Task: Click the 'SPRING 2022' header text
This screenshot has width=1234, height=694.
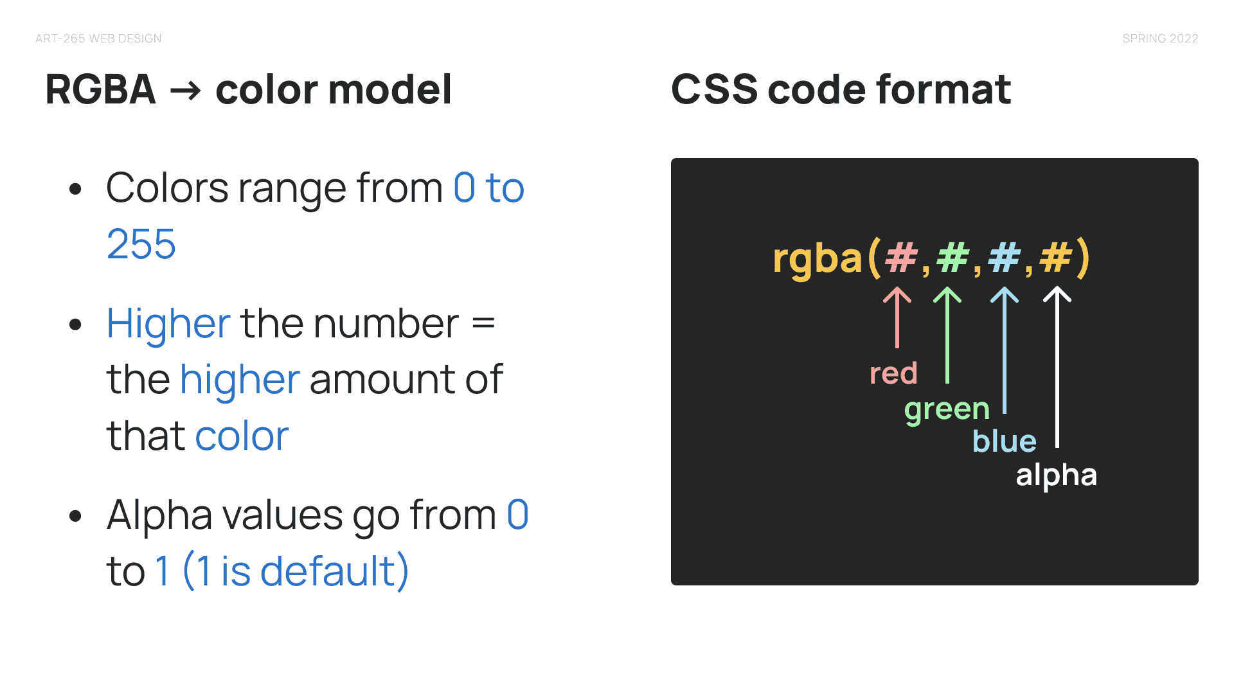Action: coord(1160,39)
